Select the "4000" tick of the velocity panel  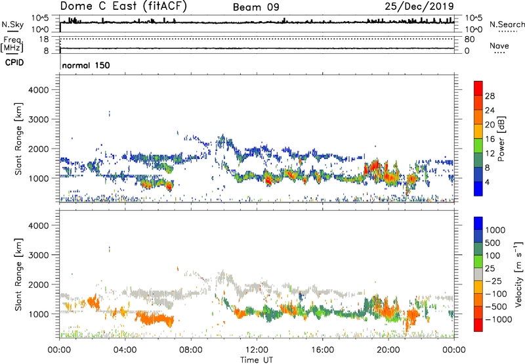click(x=39, y=225)
